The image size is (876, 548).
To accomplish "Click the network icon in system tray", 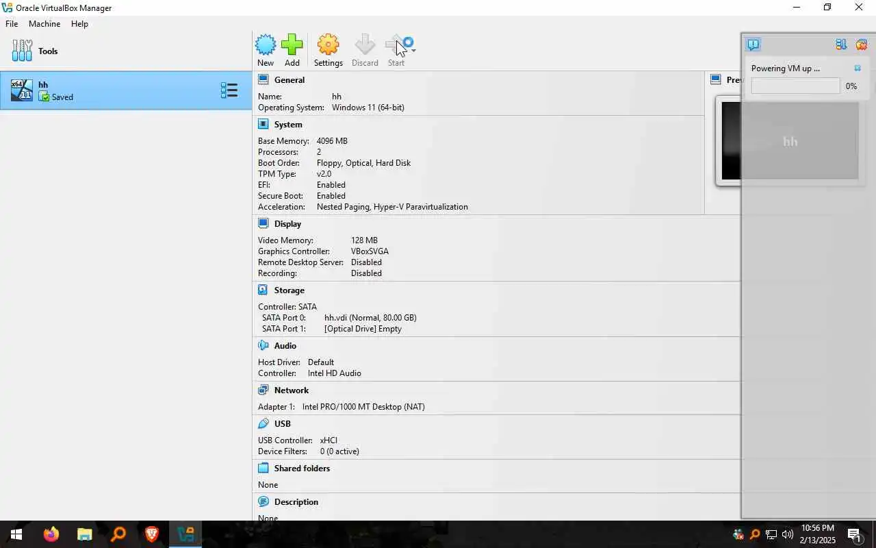I will coord(771,534).
